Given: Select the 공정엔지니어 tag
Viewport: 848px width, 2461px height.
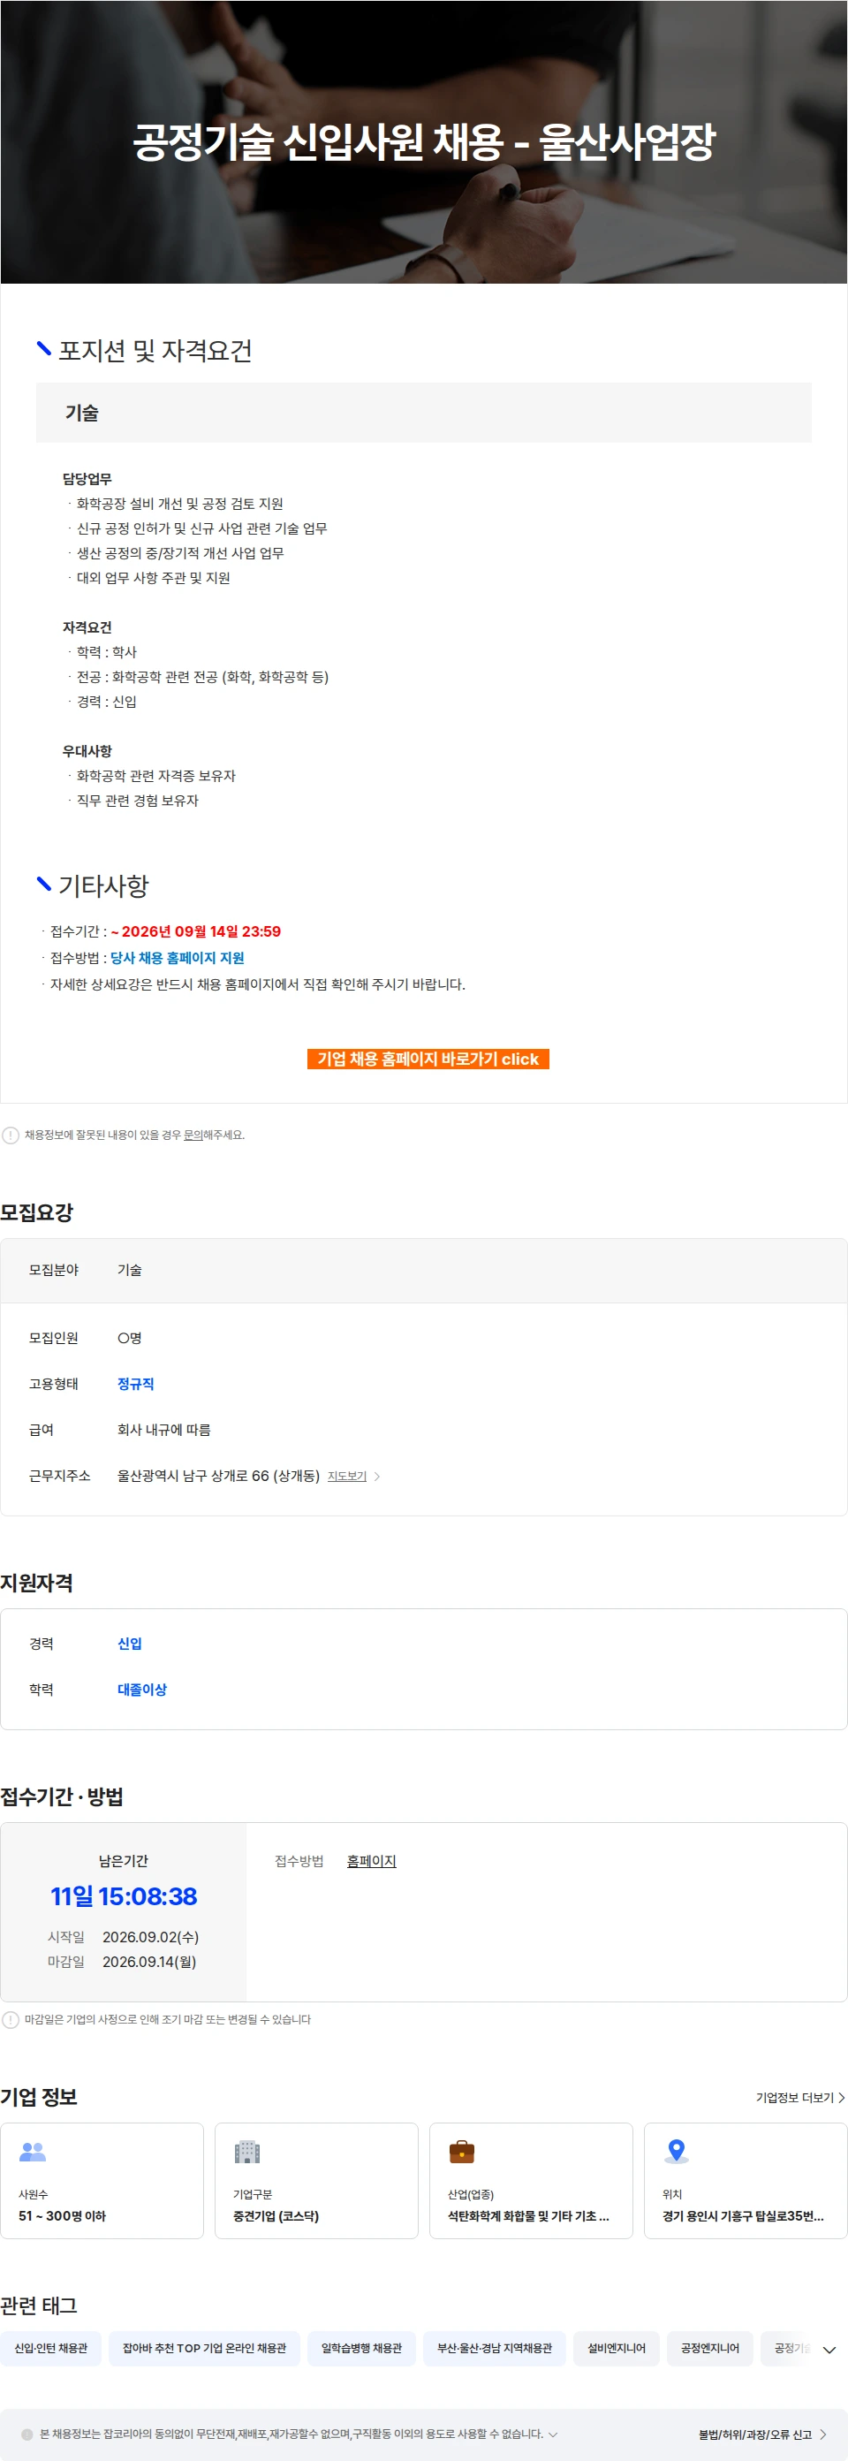Looking at the screenshot, I should [709, 2348].
